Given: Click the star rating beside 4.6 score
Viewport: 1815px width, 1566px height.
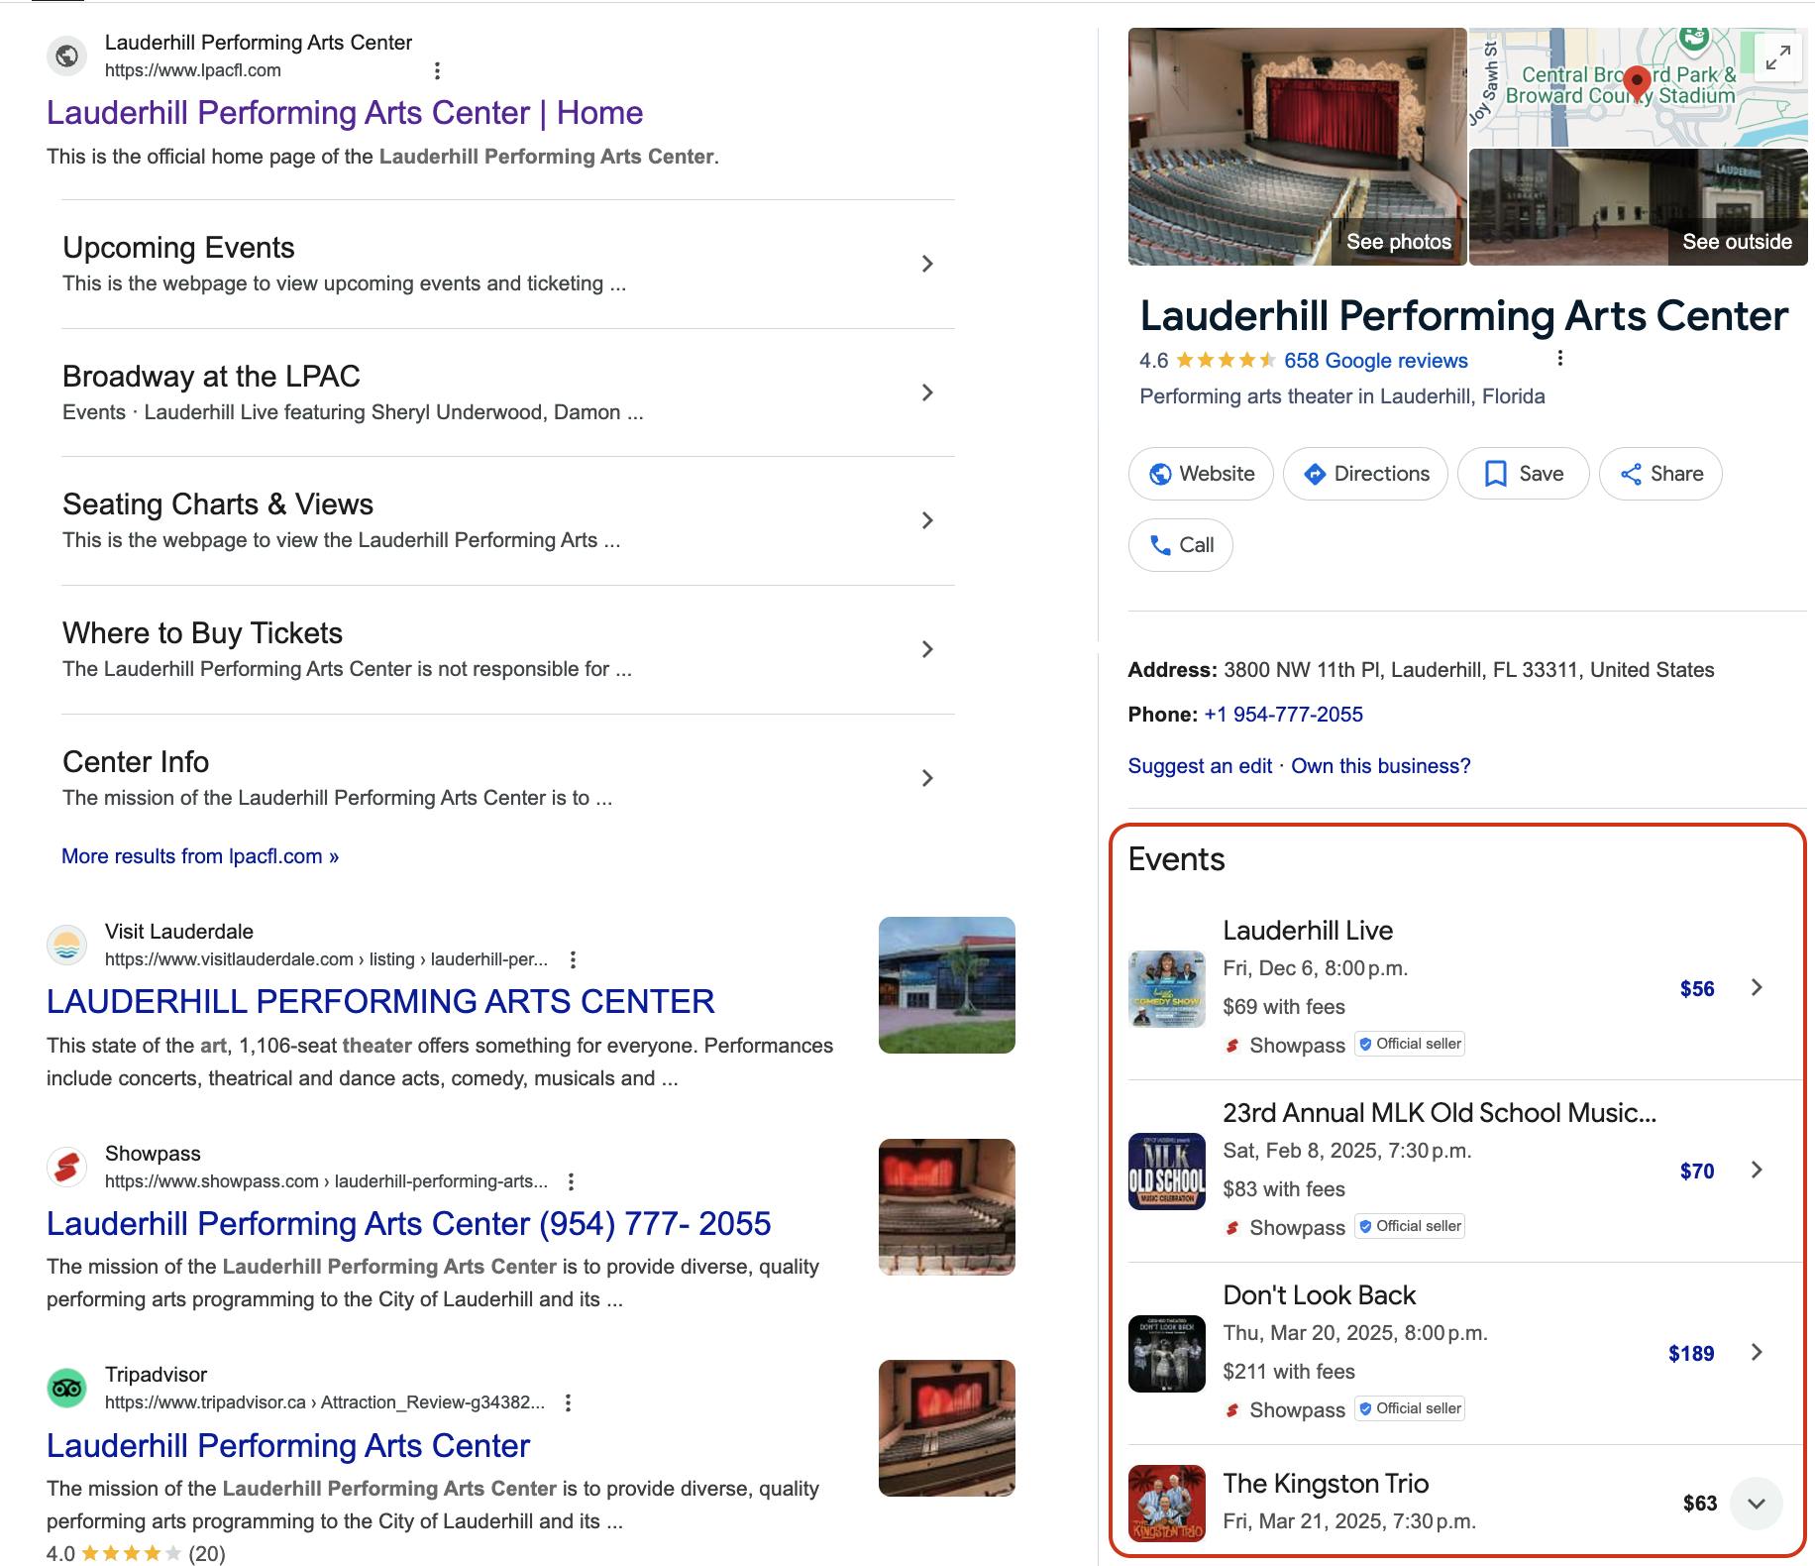Looking at the screenshot, I should [x=1226, y=361].
